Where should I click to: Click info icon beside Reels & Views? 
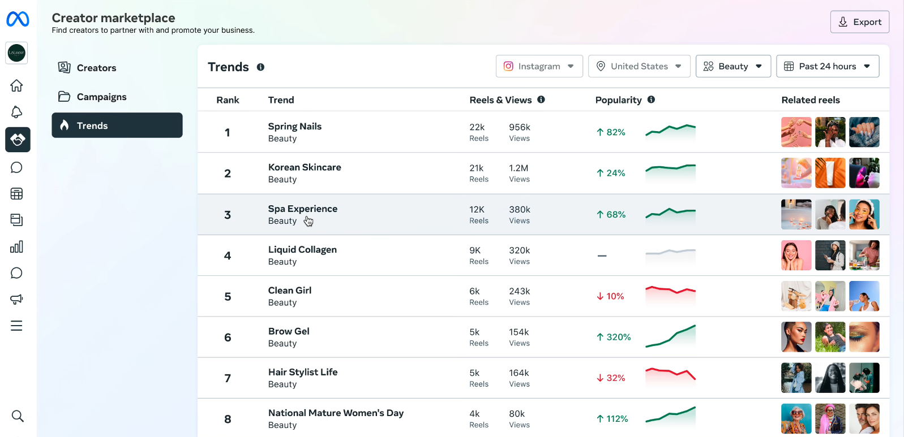click(541, 99)
